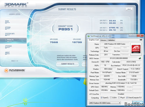145x107 pixels.
Task: Click the GPU Test 1 value 23.63
Action: (113, 21)
